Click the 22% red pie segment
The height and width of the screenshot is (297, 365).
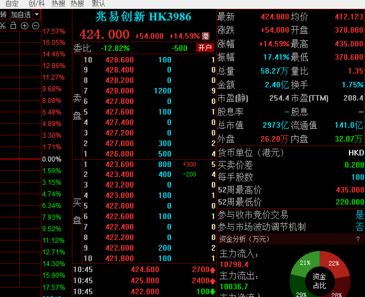(x=334, y=263)
